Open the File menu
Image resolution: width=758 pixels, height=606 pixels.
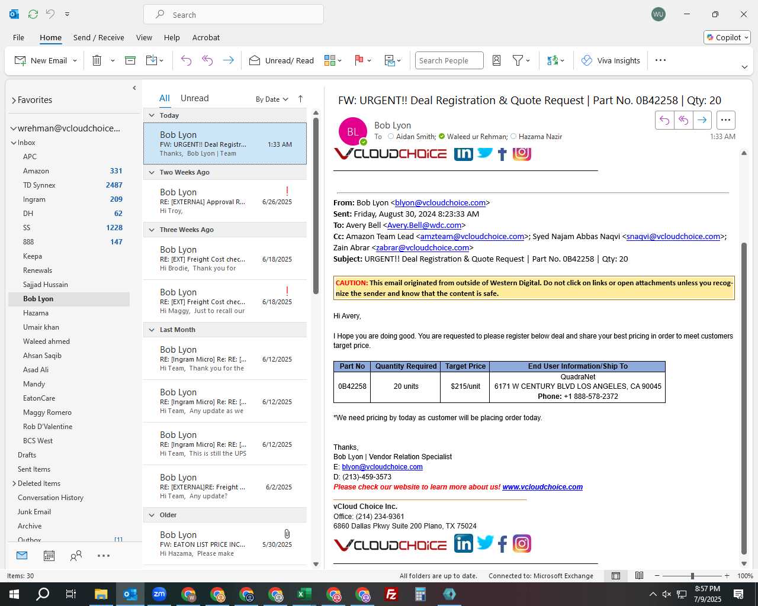pos(18,37)
